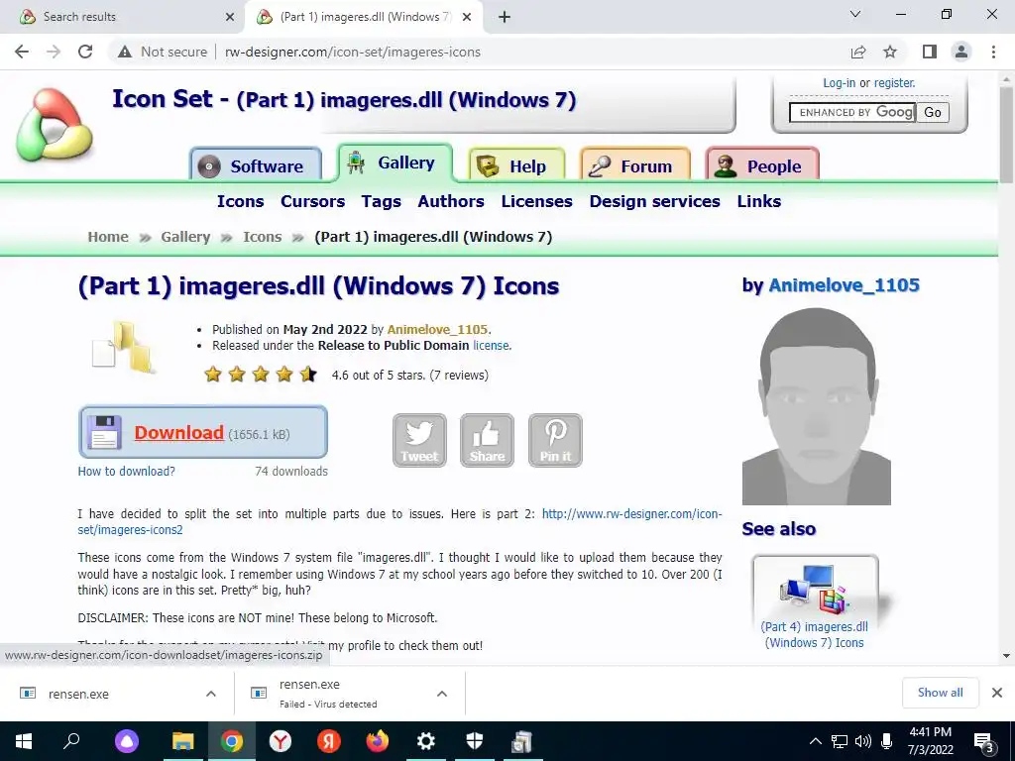Click the RealWorld Designer site logo
Viewport: 1015px width, 761px height.
coord(56,125)
